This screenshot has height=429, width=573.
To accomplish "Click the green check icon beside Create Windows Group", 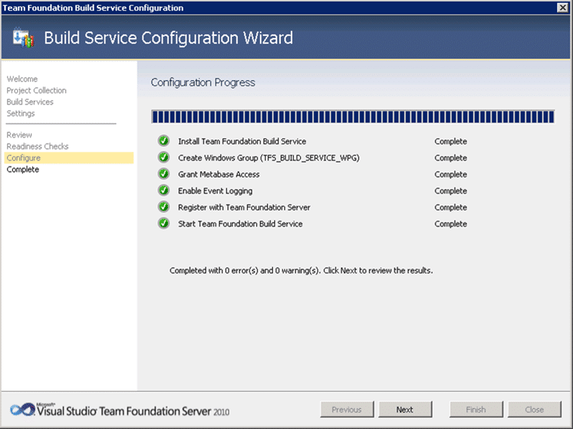I will 164,157.
